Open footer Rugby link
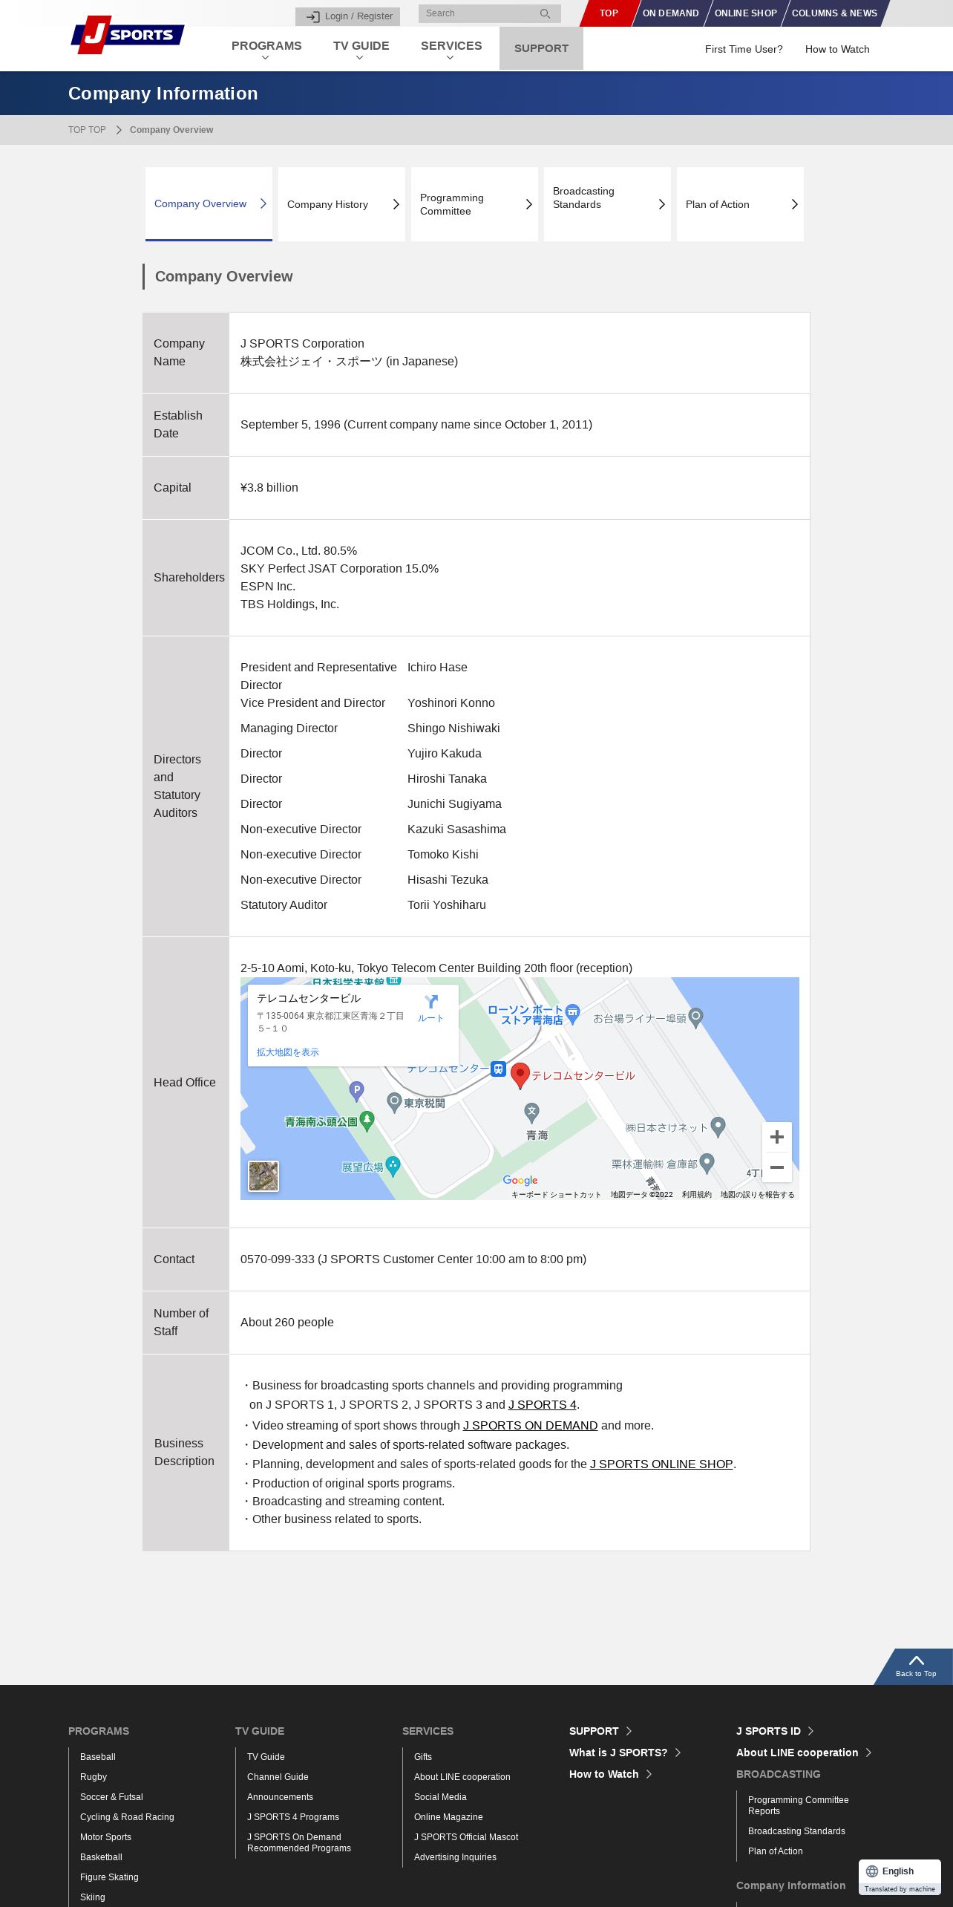953x1907 pixels. pyautogui.click(x=94, y=1777)
